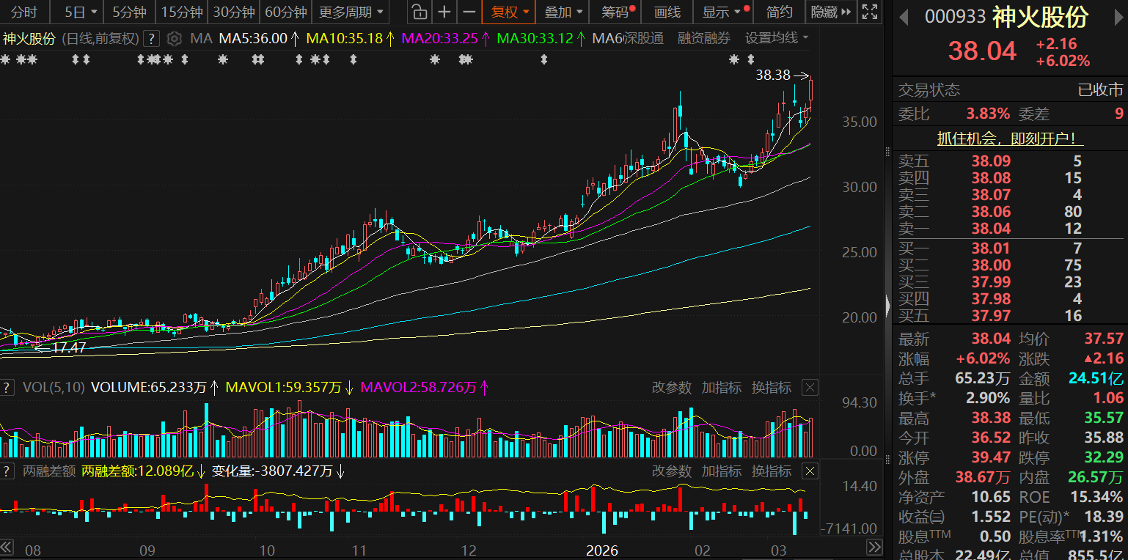
Task: Open the 复权 dropdown
Action: click(510, 12)
